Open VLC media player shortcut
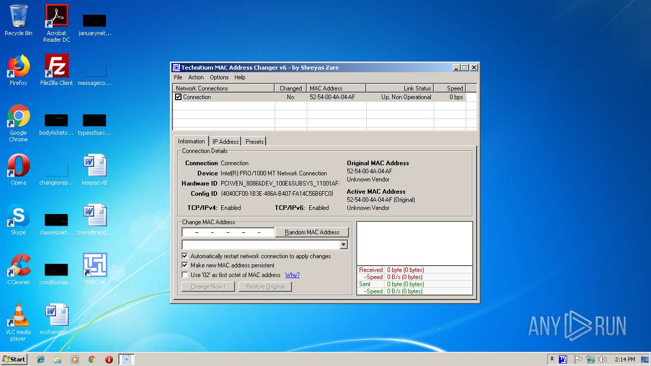This screenshot has height=366, width=651. point(18,322)
